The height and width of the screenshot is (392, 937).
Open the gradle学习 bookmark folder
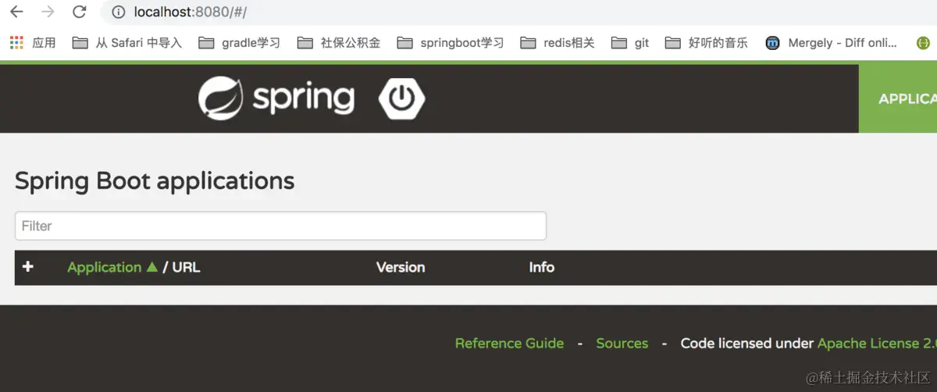click(239, 43)
